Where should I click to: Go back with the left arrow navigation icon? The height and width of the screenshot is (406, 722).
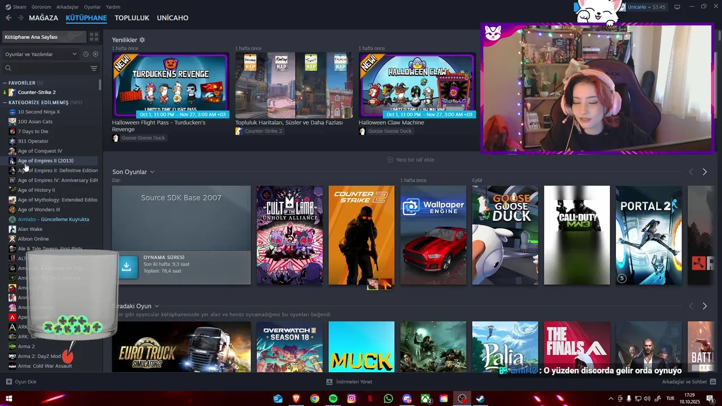(x=8, y=18)
